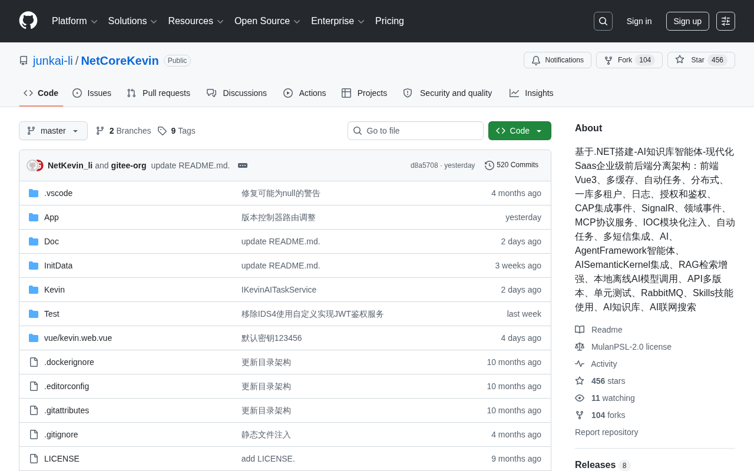754x471 pixels.
Task: Expand the Enterprise menu
Action: click(338, 21)
